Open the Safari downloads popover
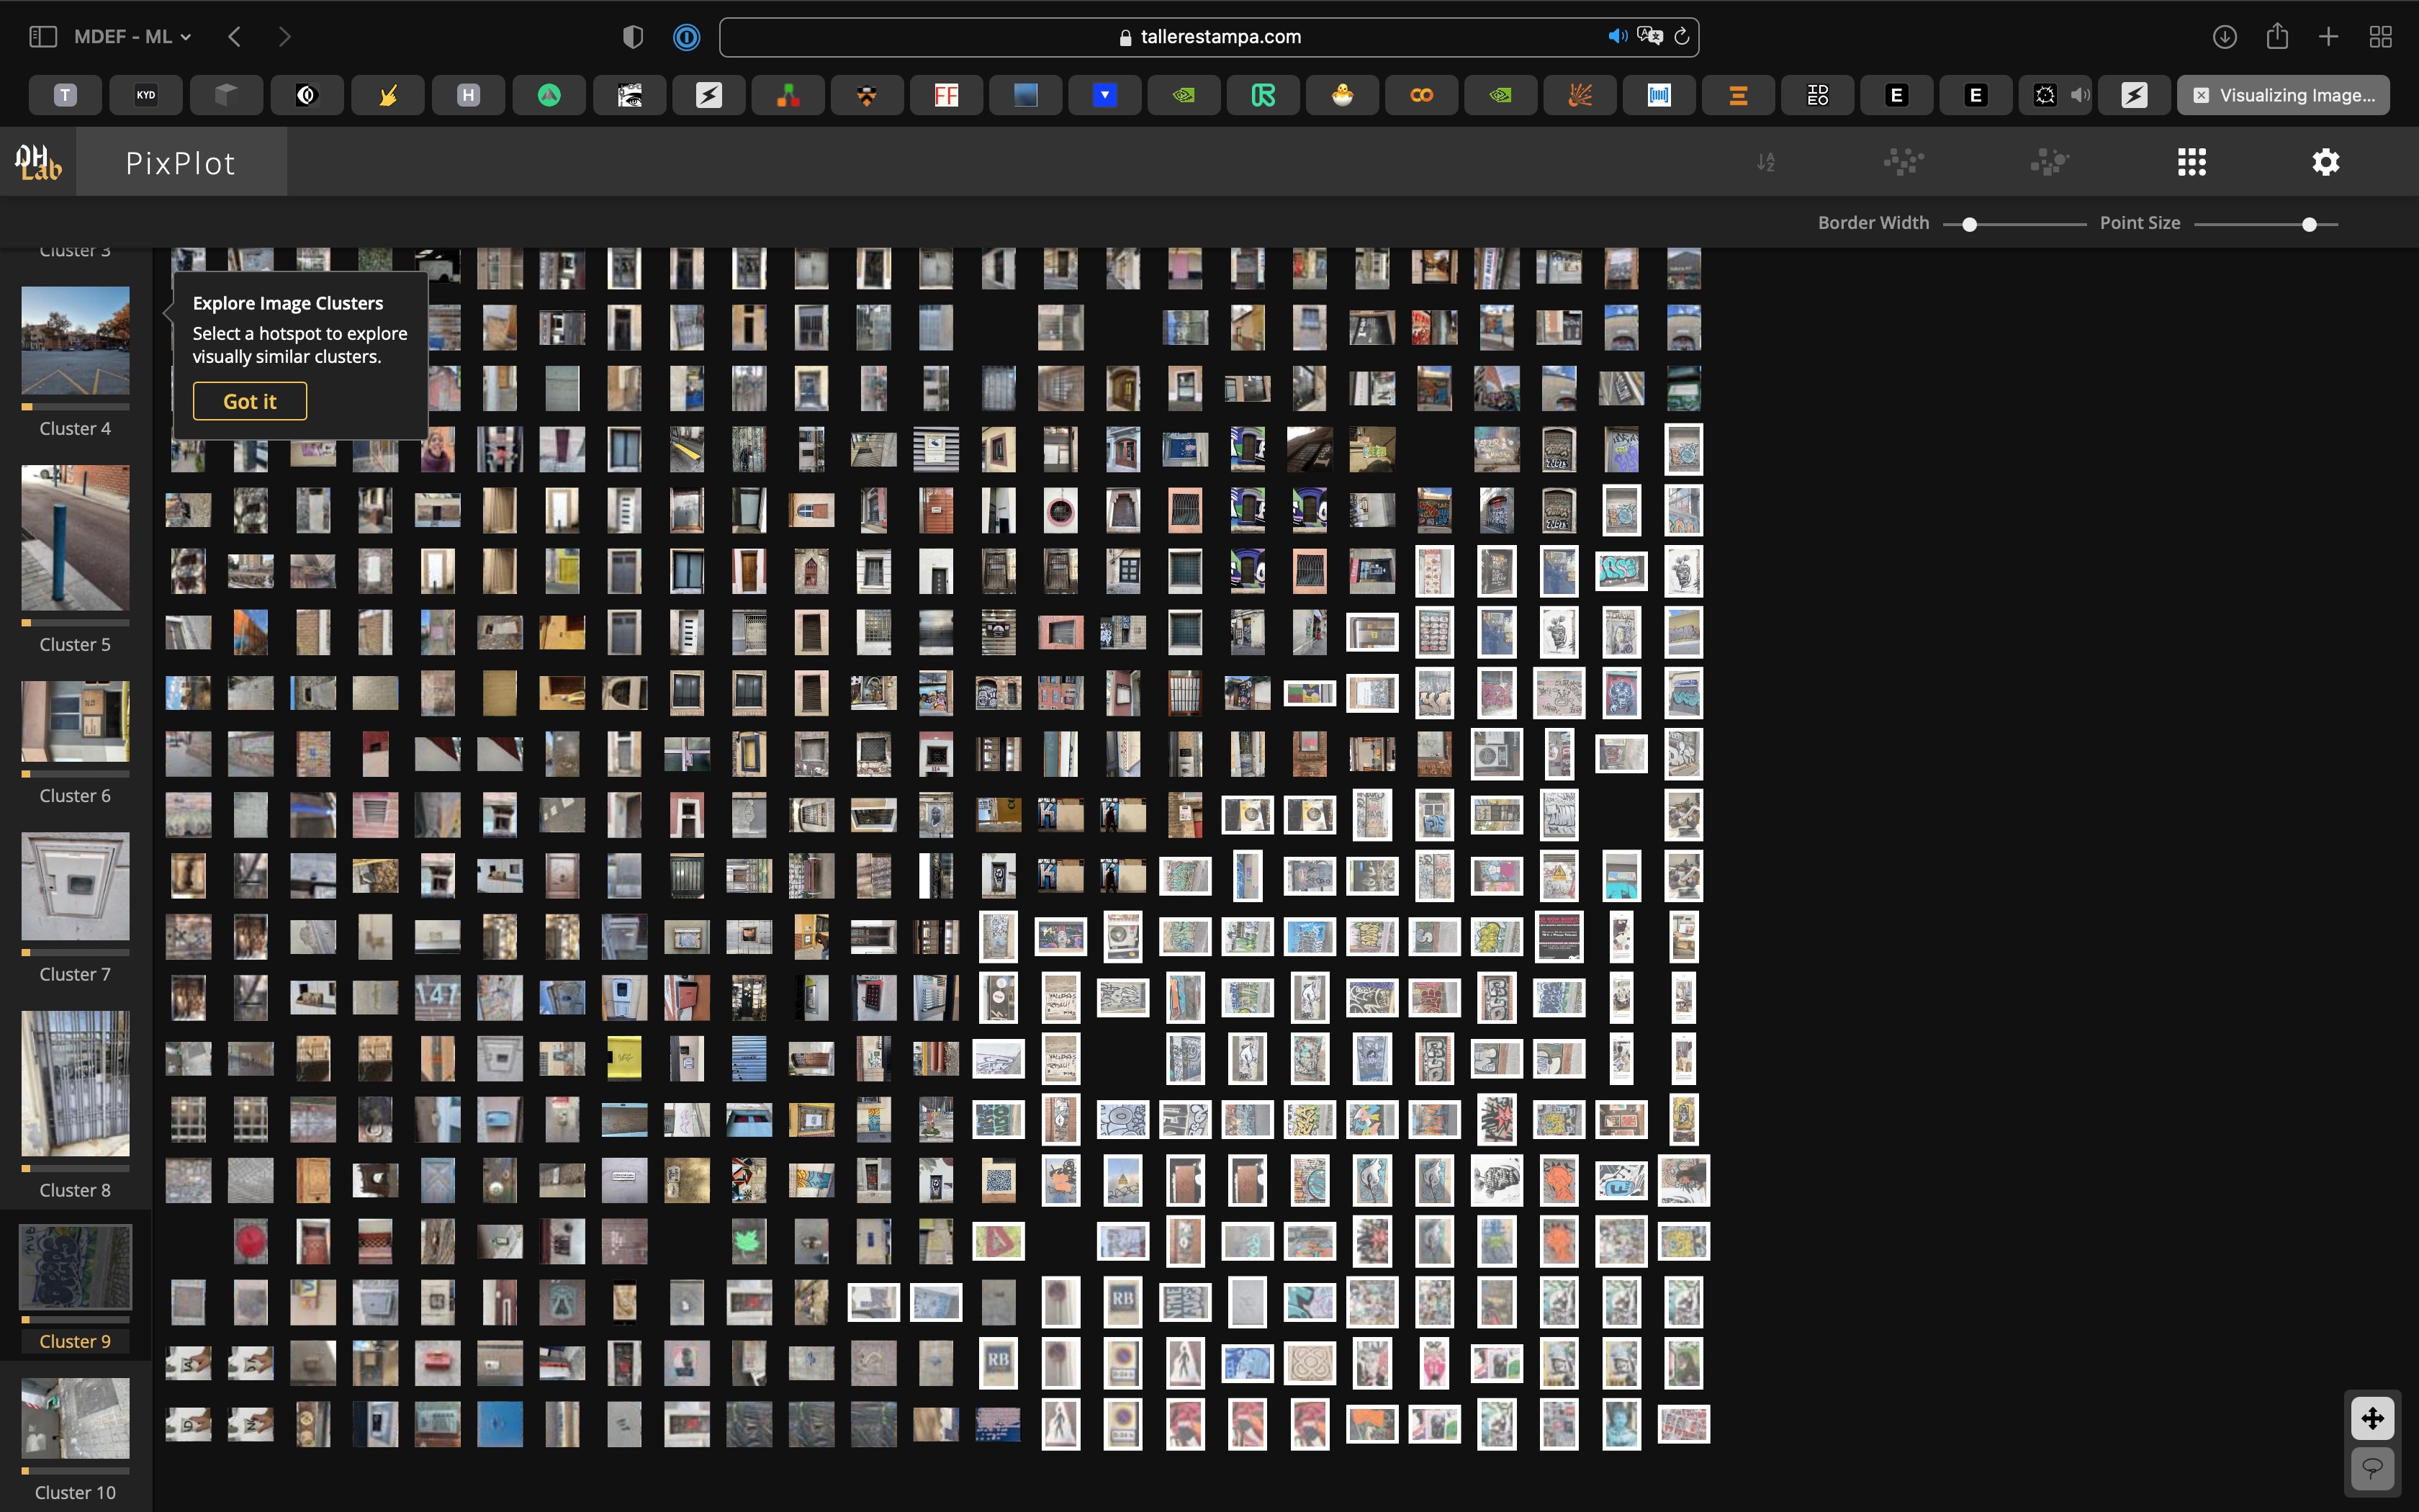The height and width of the screenshot is (1512, 2419). pyautogui.click(x=2224, y=37)
